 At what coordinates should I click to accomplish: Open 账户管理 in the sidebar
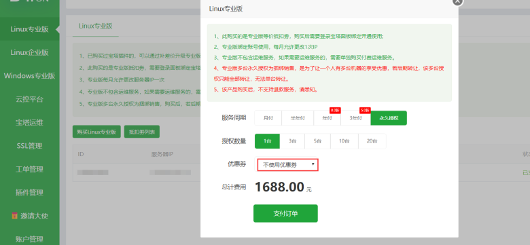[x=29, y=240]
